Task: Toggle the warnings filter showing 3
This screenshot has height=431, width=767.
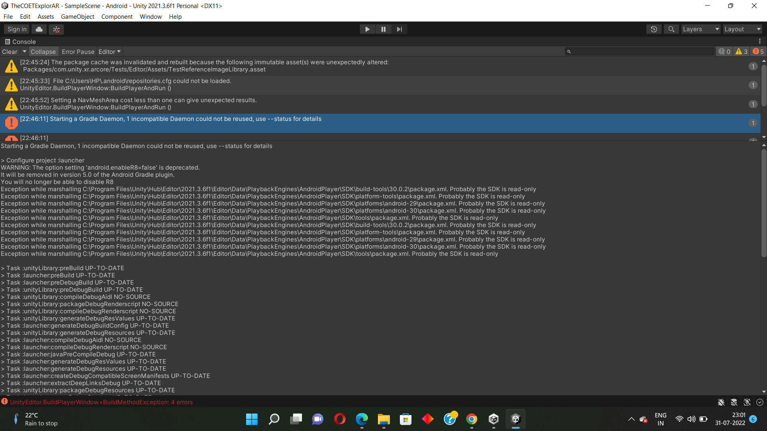Action: coord(741,51)
